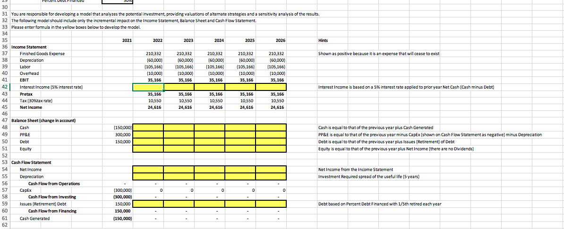The width and height of the screenshot is (564, 229).
Task: Click the hint 'Net Income from the Income Statement'
Action: pyautogui.click(x=356, y=170)
